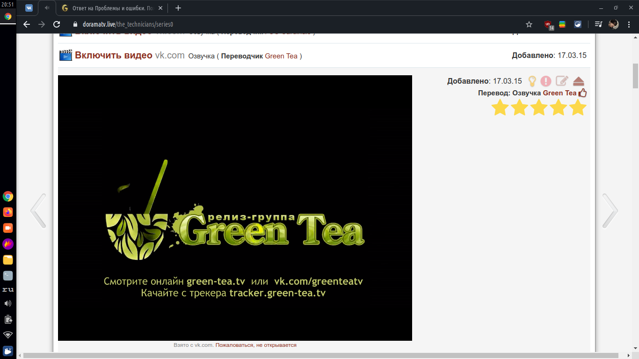The width and height of the screenshot is (639, 359).
Task: Open the orange screen recorder dock icon
Action: (8, 228)
